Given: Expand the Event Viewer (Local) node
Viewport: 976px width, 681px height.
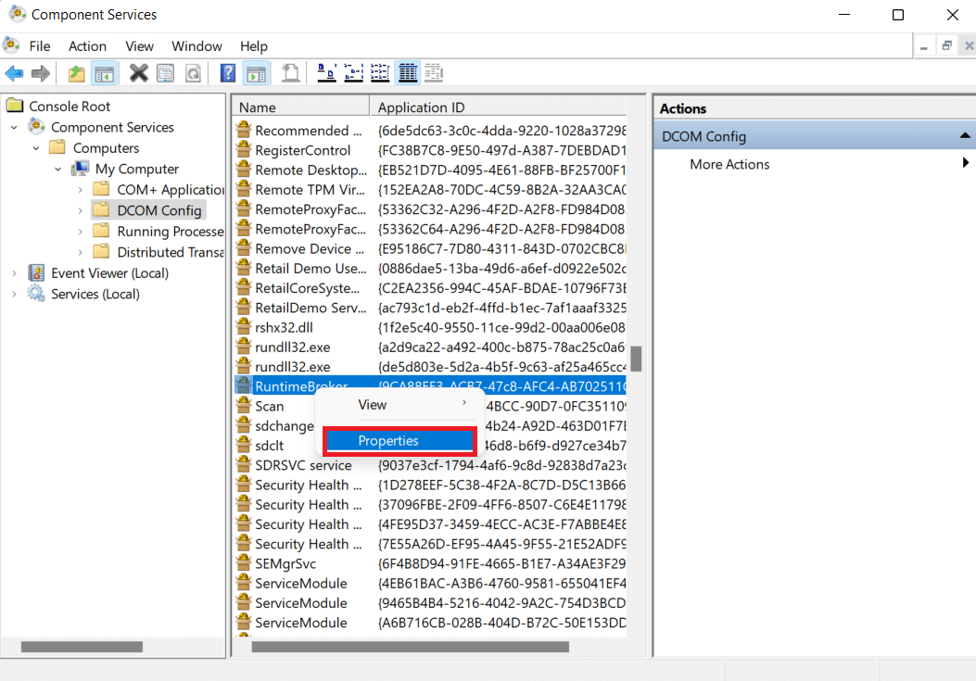Looking at the screenshot, I should [14, 273].
